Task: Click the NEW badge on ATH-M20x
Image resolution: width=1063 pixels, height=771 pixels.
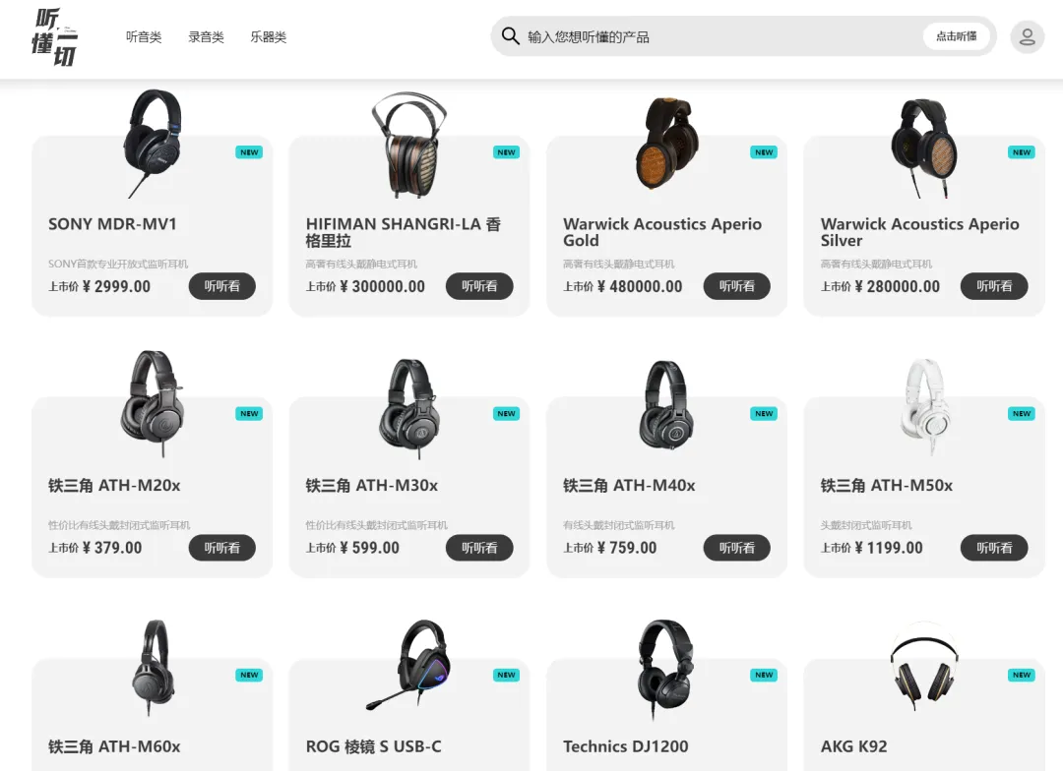Action: pos(249,414)
